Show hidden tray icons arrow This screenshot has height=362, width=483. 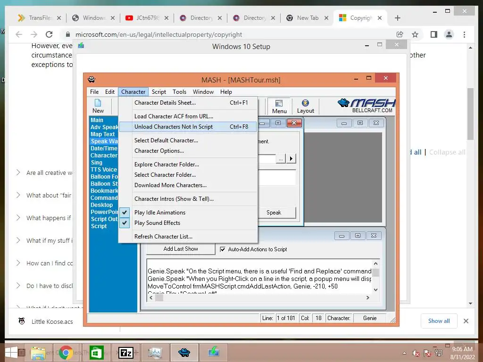tap(404, 354)
